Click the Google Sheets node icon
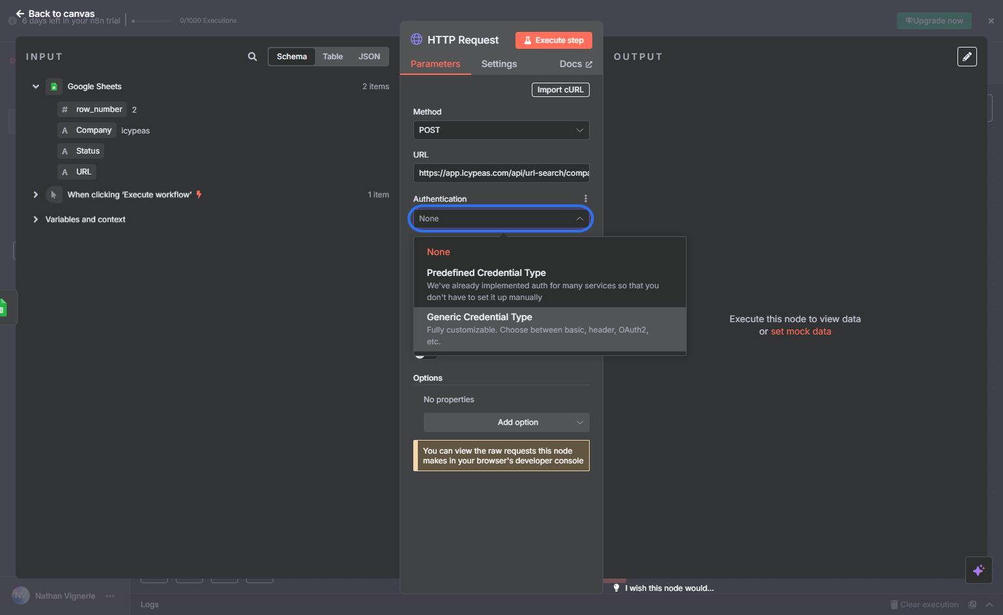The width and height of the screenshot is (1003, 615). (x=54, y=87)
